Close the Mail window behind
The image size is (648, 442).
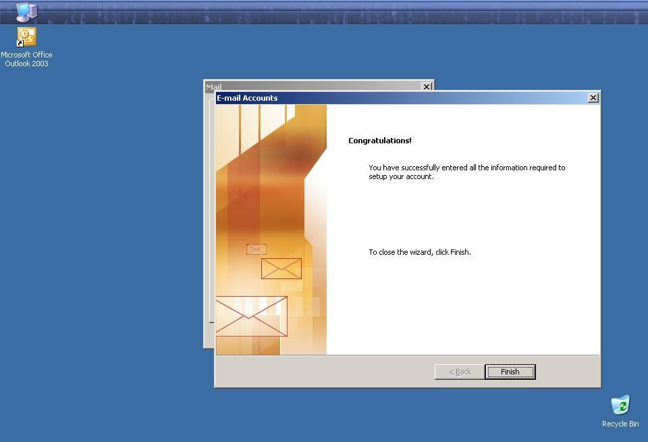click(427, 86)
